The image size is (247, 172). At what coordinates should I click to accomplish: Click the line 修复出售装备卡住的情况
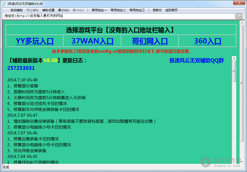(x=33, y=139)
